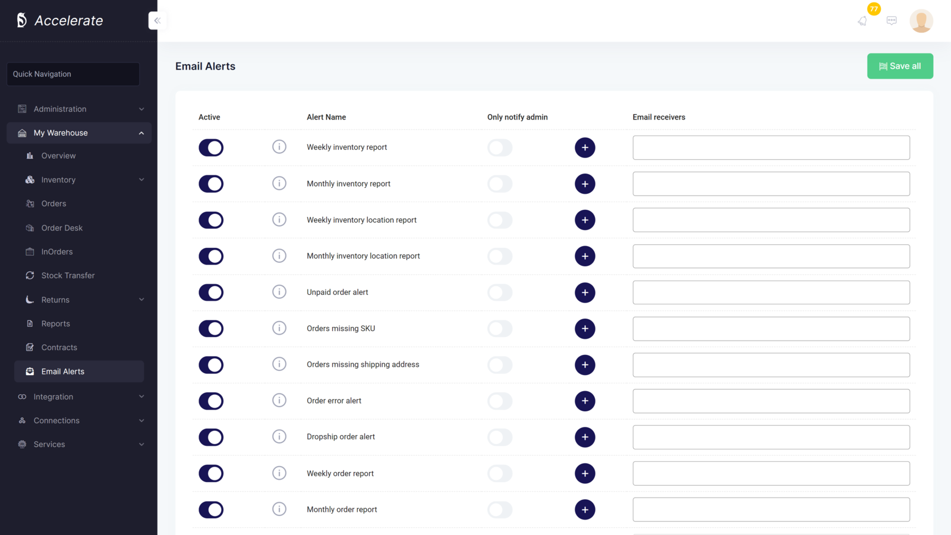Add an email receiver for Orders missing SKU

(585, 329)
